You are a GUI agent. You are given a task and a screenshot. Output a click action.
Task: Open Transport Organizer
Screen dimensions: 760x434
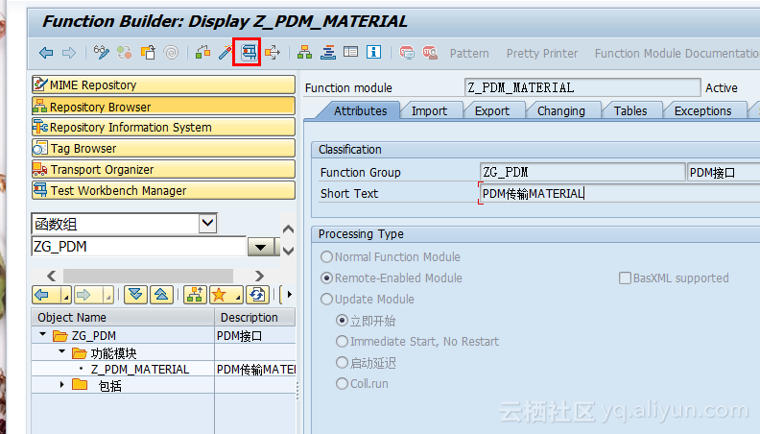pos(163,169)
